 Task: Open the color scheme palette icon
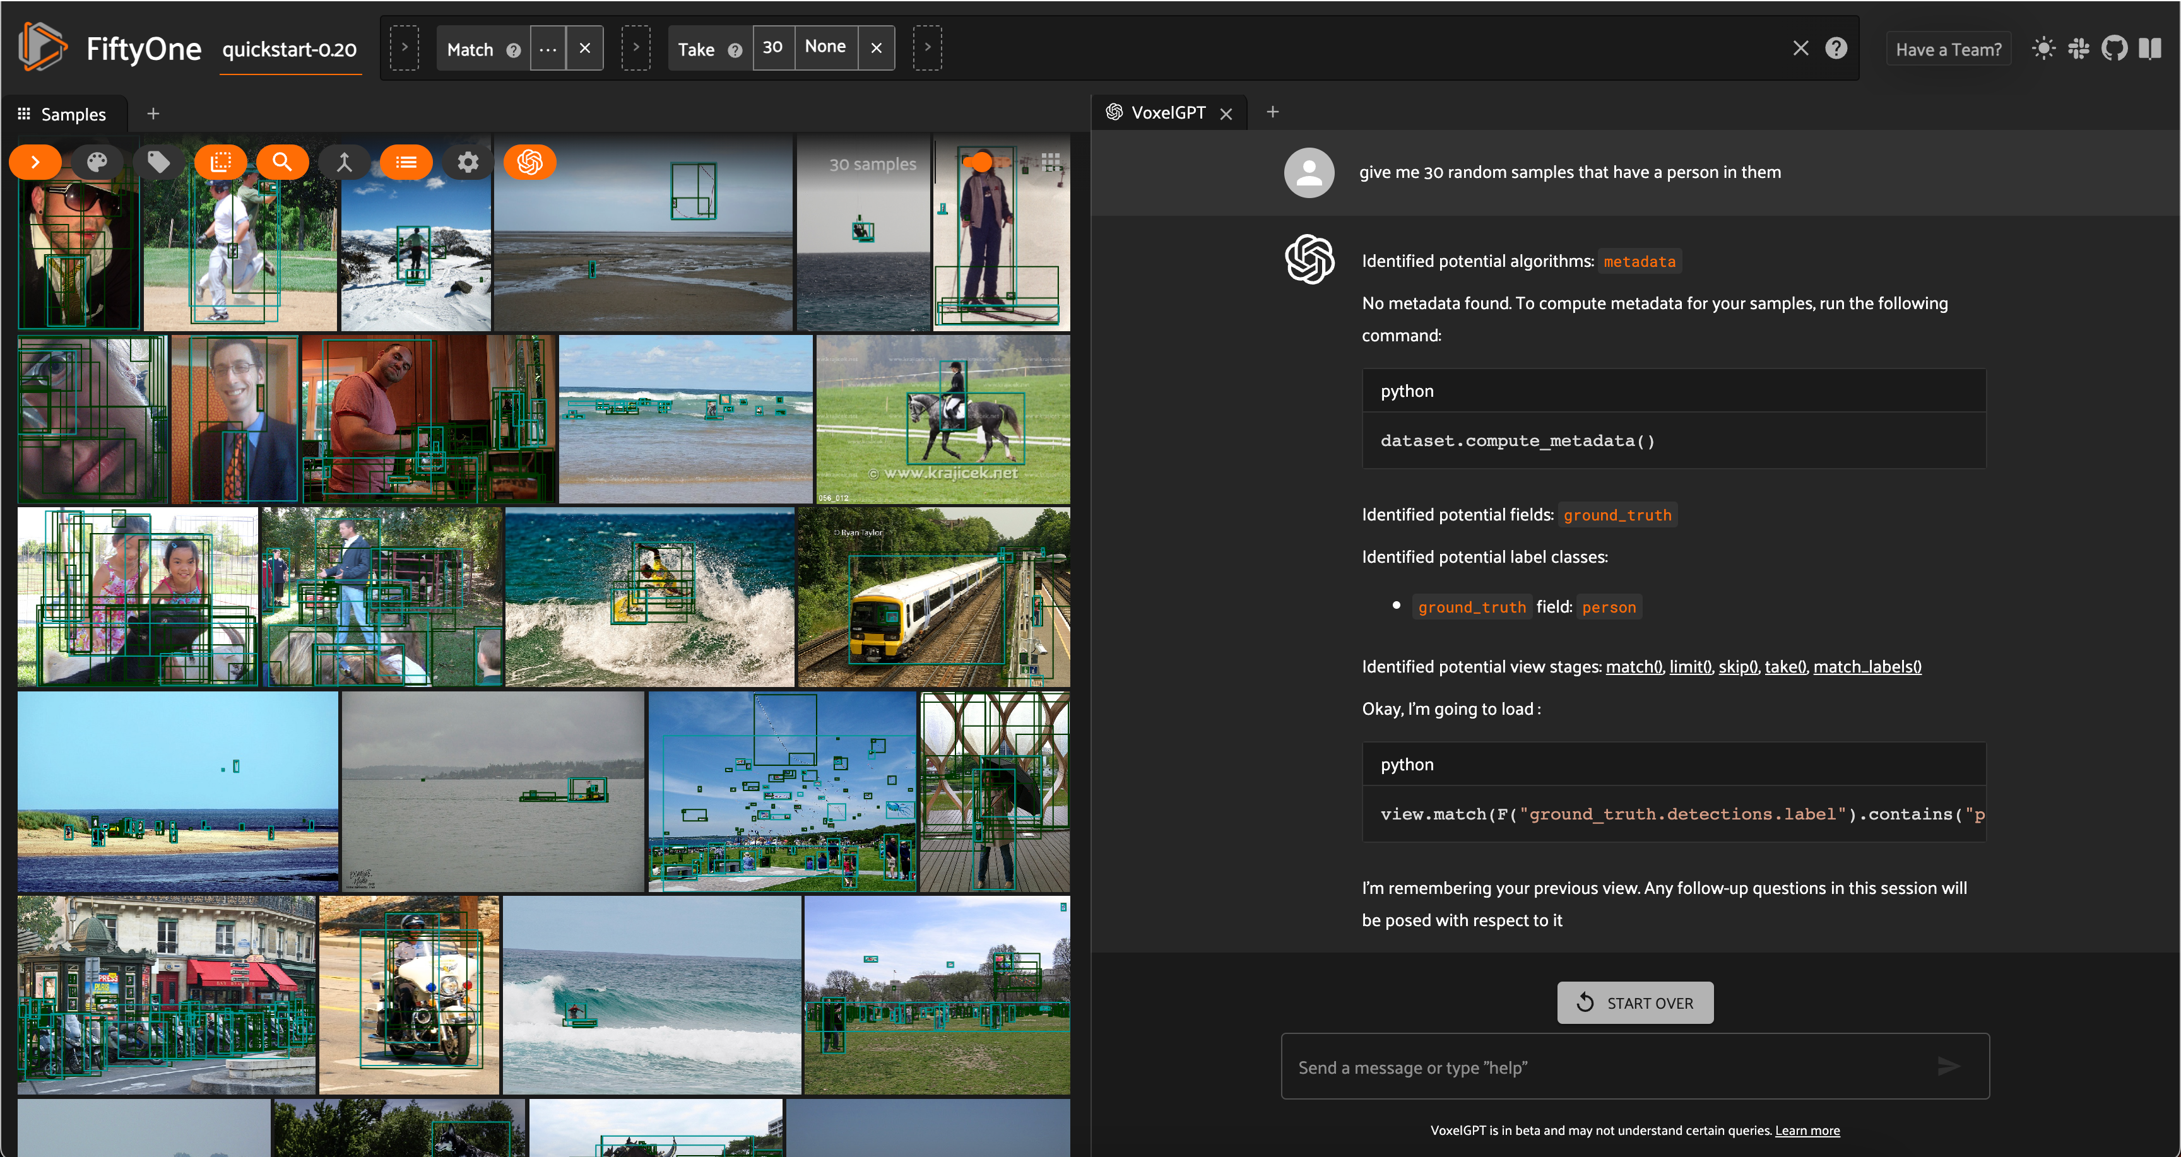(x=97, y=162)
